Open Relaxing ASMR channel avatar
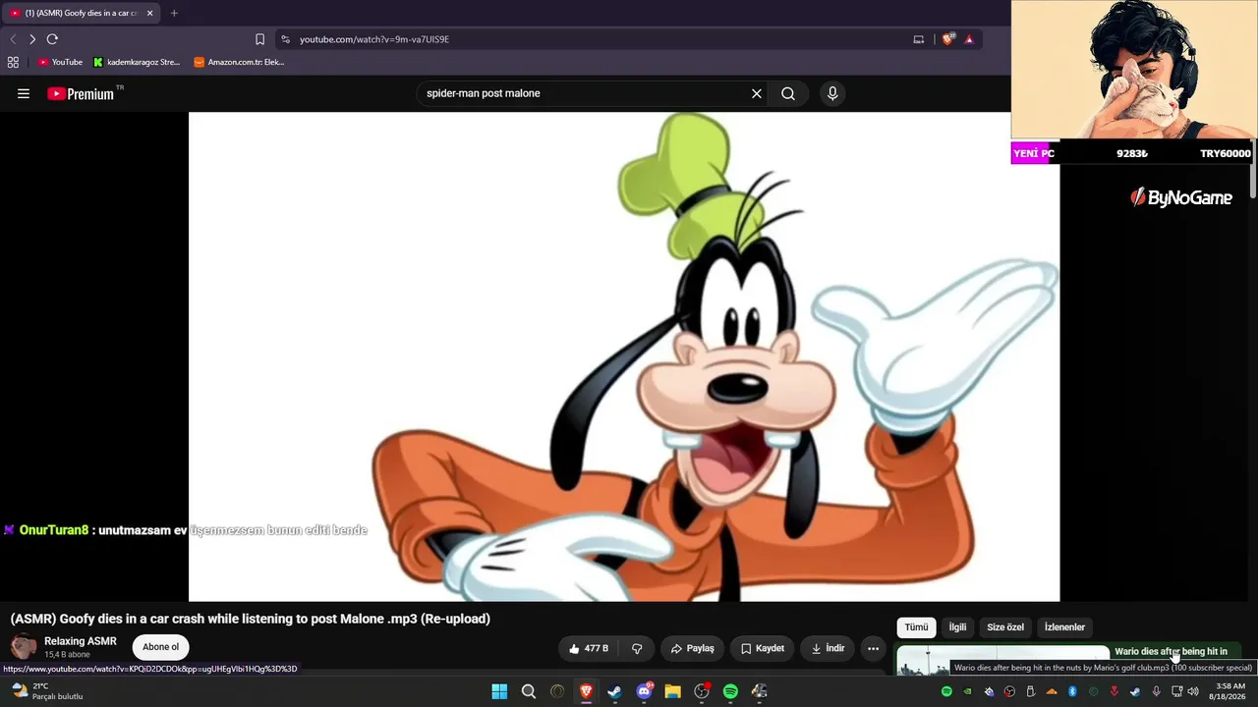The height and width of the screenshot is (707, 1258). tap(24, 647)
